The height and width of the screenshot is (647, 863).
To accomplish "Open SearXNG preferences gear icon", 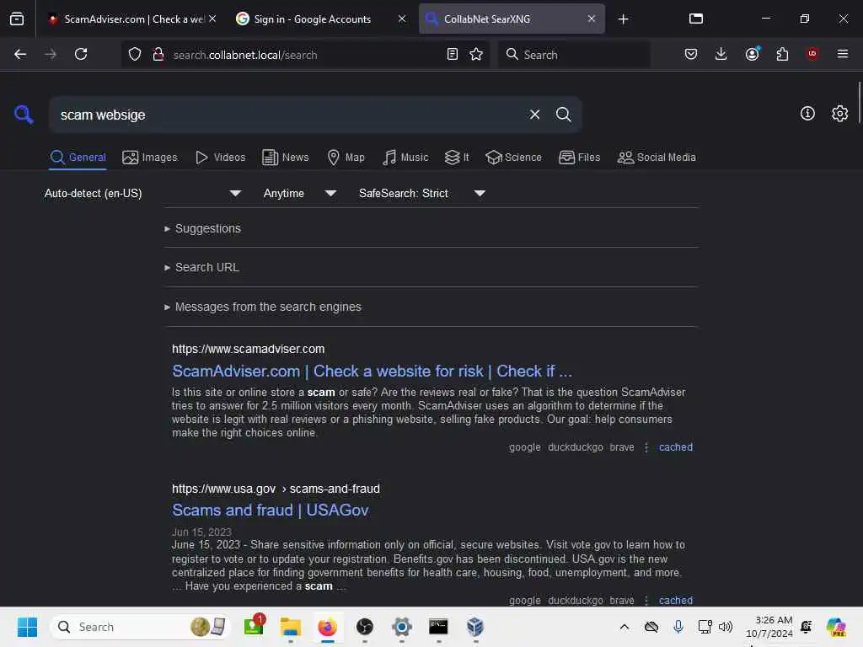I will 839,114.
